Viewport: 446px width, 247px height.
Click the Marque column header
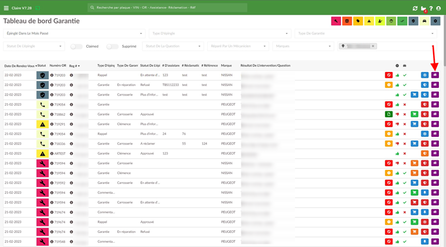pos(227,65)
